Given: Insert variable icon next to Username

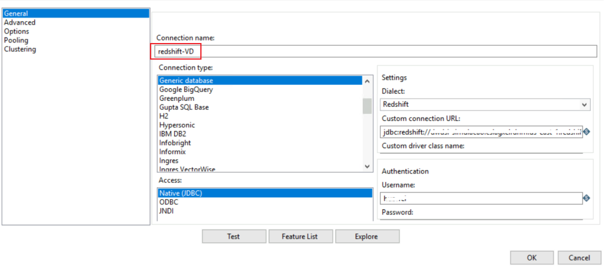Looking at the screenshot, I should coord(586,198).
